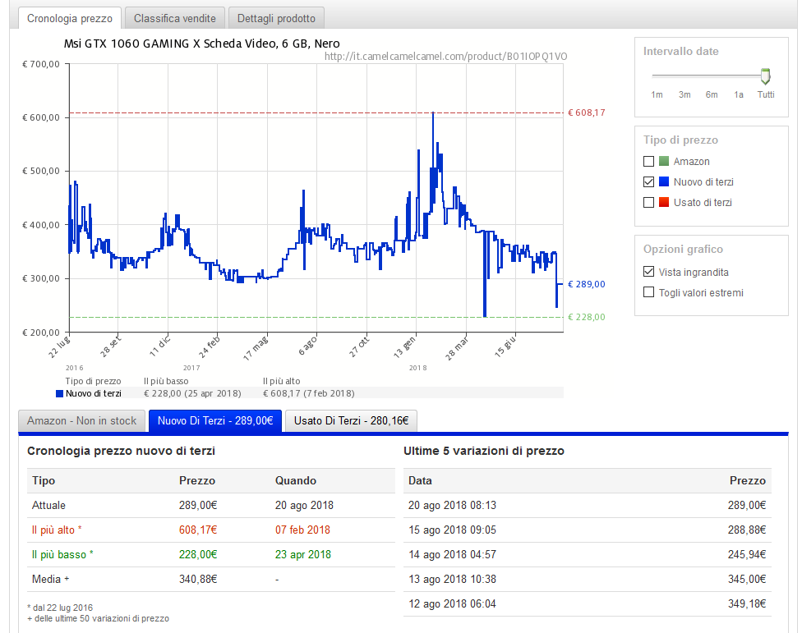Switch to Classifica vendite tab
The width and height of the screenshot is (802, 633).
pos(175,18)
